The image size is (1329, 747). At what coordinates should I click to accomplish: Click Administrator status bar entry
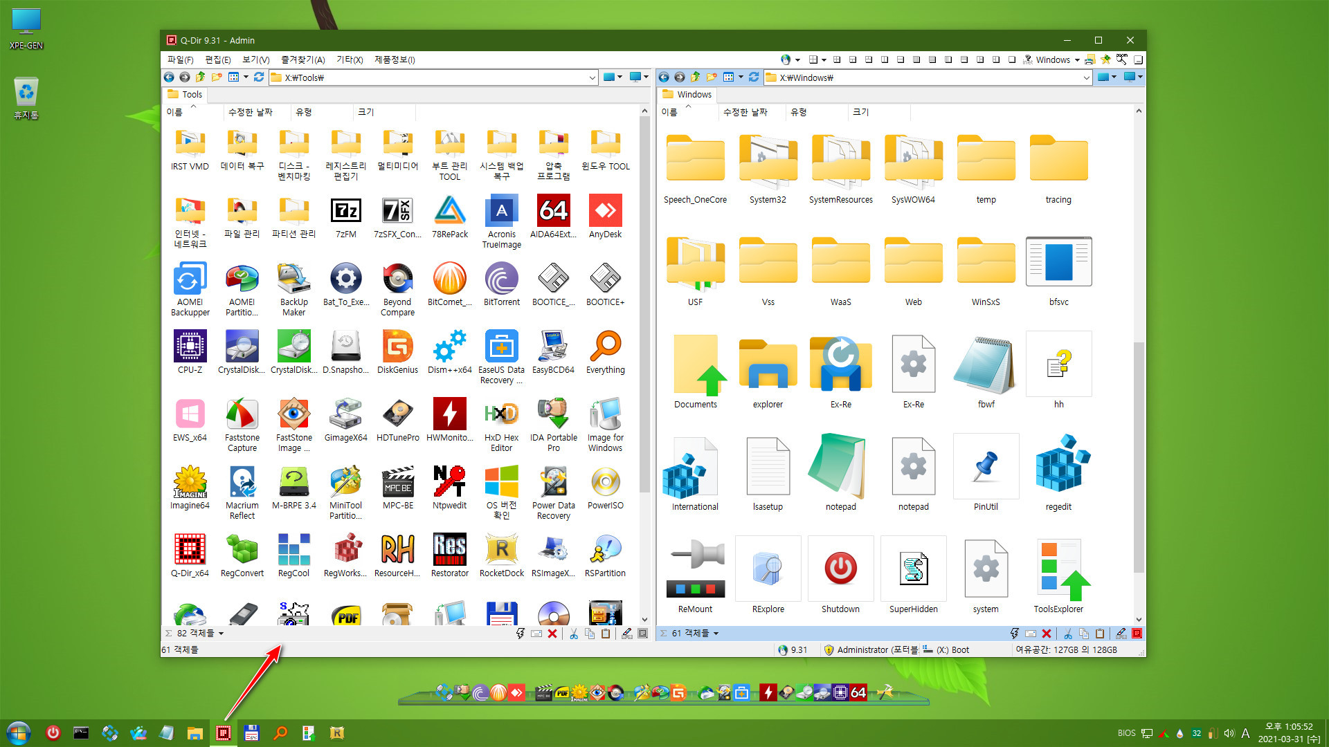(872, 650)
